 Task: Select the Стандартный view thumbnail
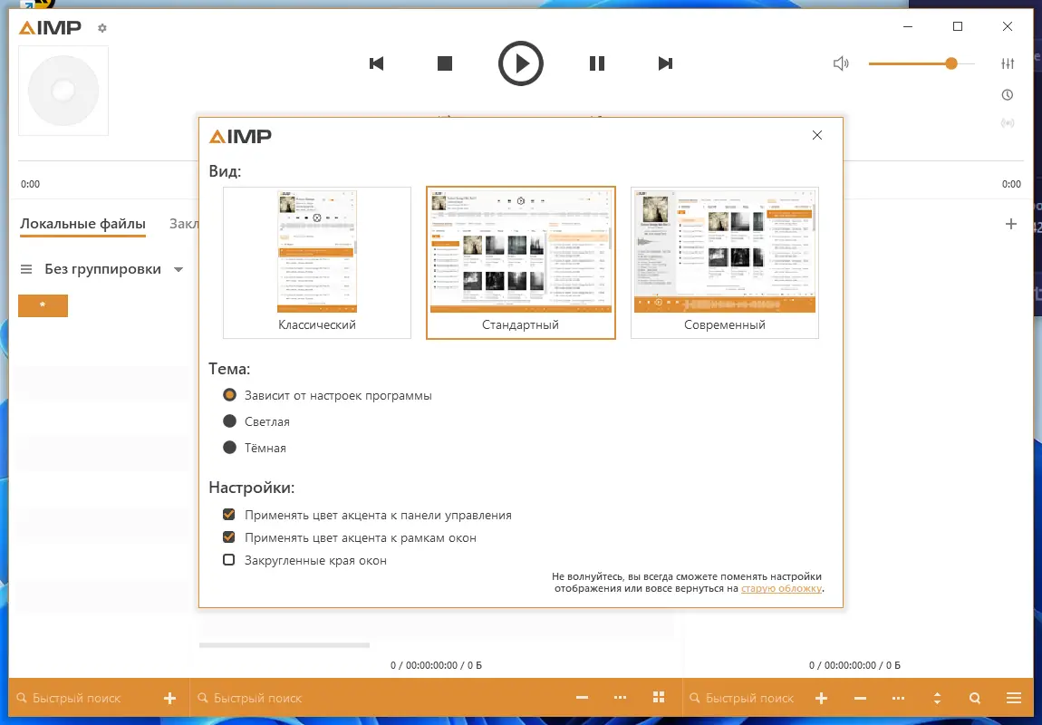click(x=521, y=263)
